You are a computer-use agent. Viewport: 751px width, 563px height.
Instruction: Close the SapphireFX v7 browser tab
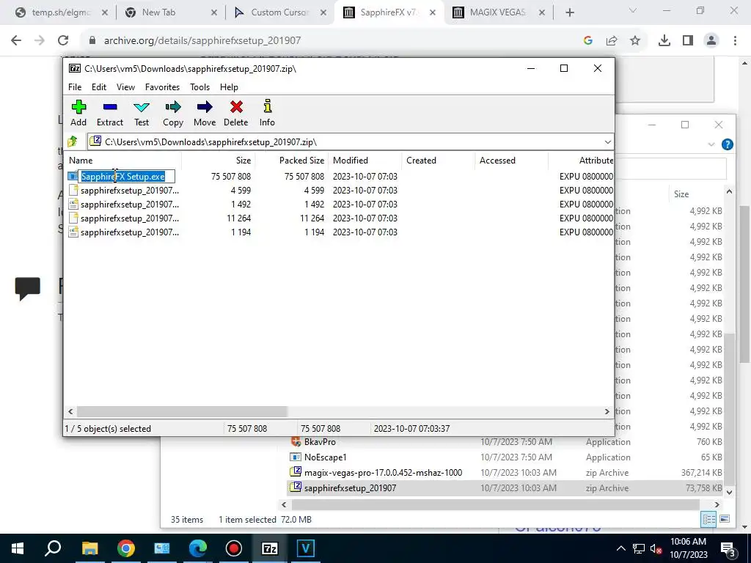point(433,13)
